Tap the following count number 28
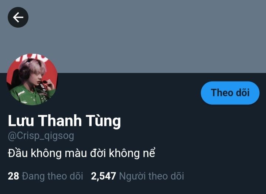The height and width of the screenshot is (194, 266). [13, 176]
